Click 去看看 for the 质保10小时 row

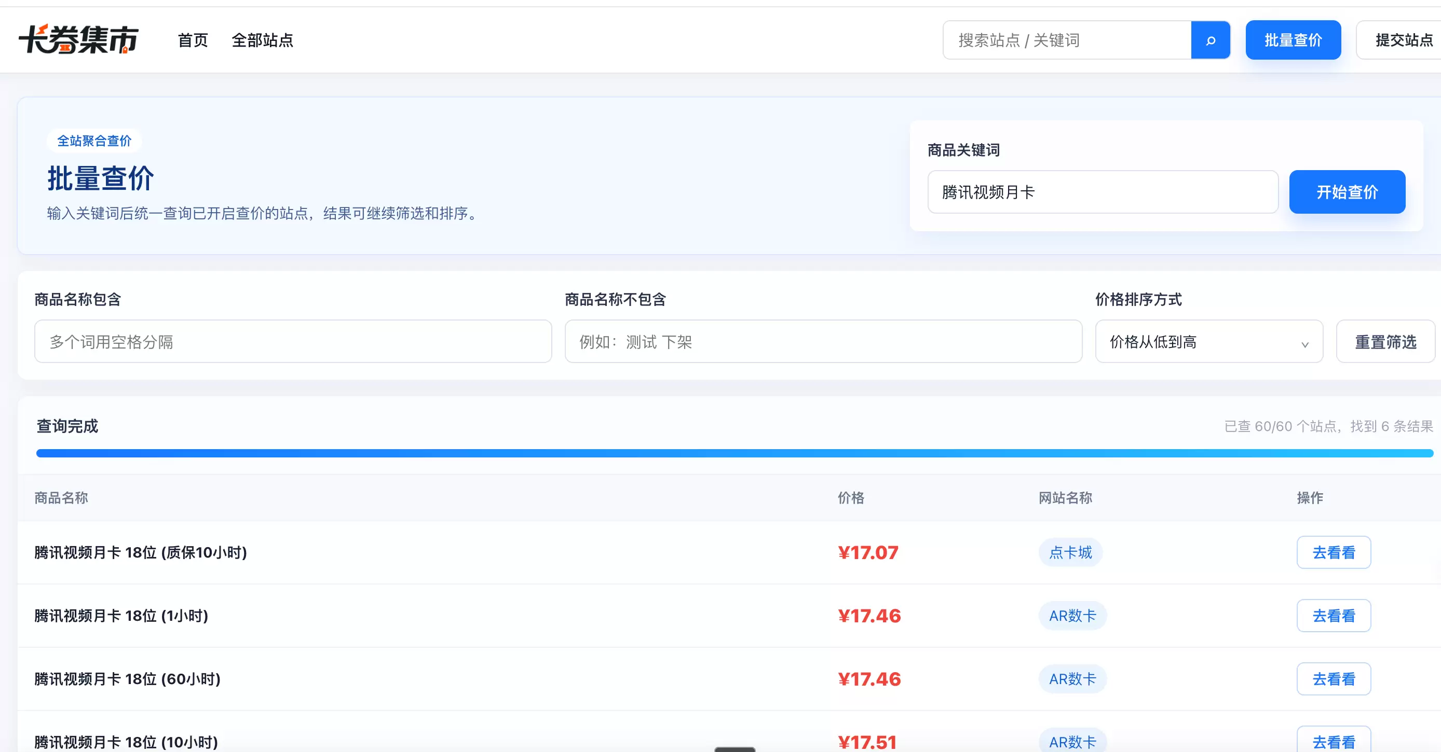point(1334,552)
